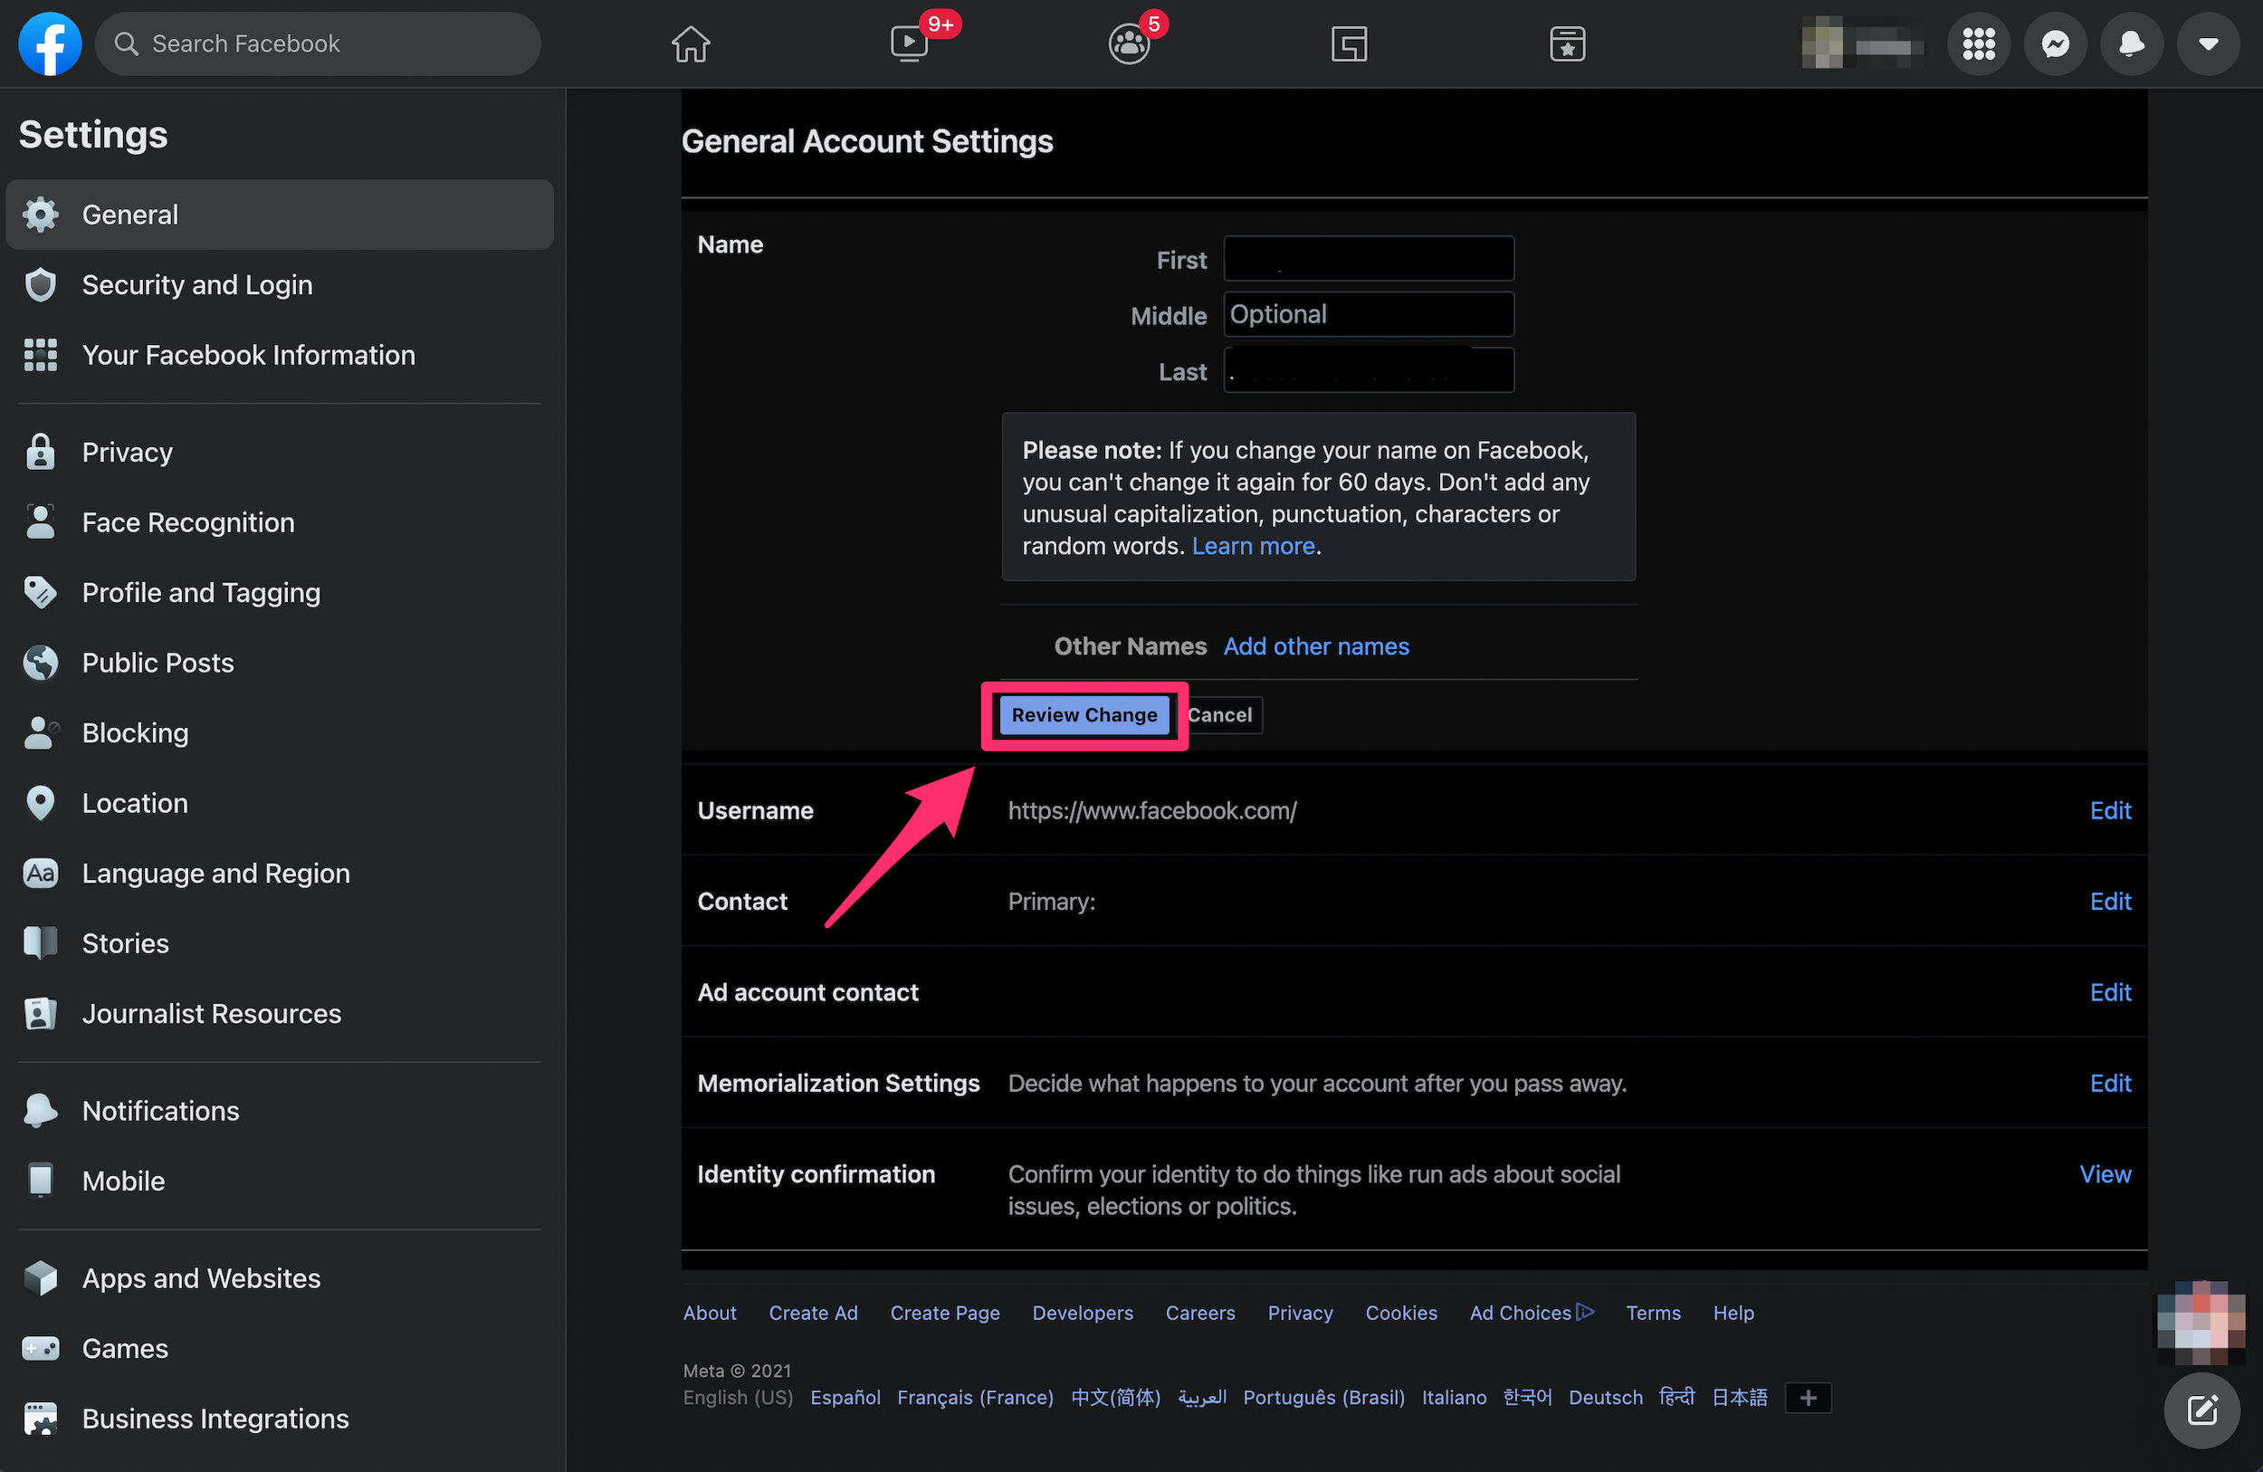Viewport: 2263px width, 1472px height.
Task: Open Your Facebook Information
Action: [280, 355]
